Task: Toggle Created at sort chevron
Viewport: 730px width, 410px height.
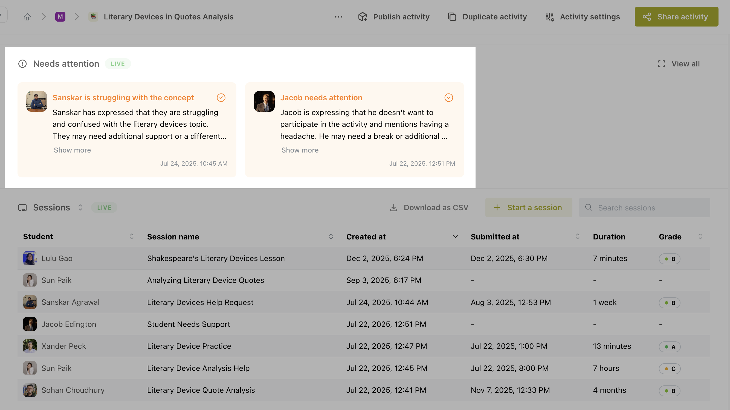Action: (x=455, y=236)
